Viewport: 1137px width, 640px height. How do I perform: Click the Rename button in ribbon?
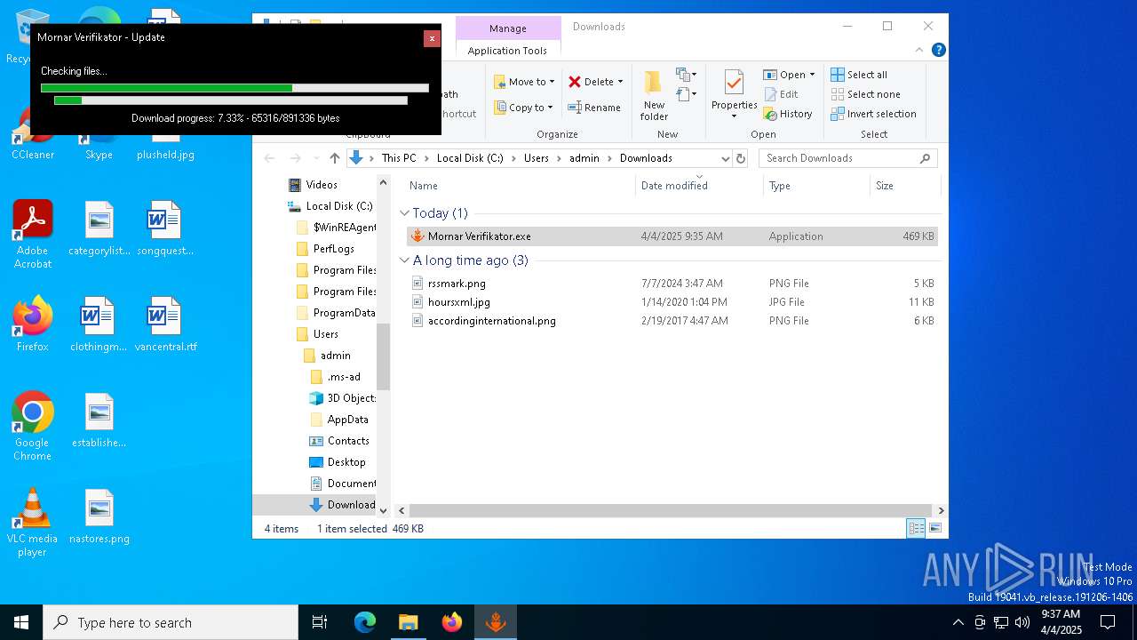pyautogui.click(x=594, y=108)
